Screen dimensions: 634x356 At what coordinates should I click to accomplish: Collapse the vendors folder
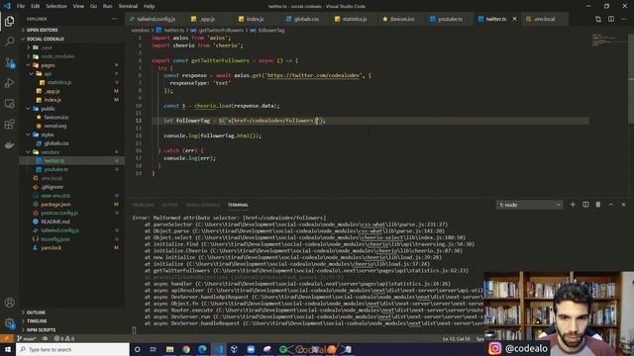pyautogui.click(x=50, y=152)
